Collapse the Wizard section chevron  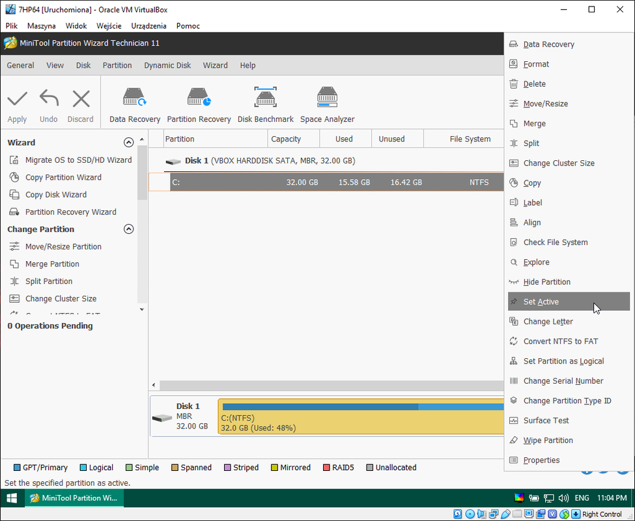coord(128,143)
